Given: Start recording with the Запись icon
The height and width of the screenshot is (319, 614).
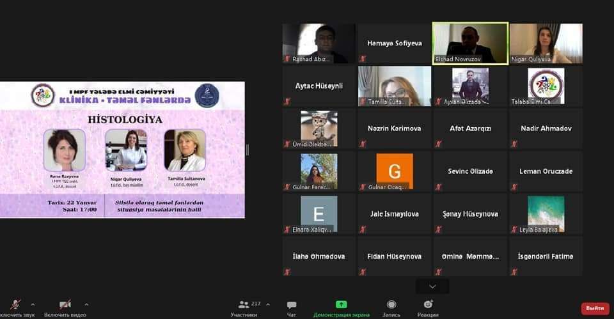Looking at the screenshot, I should [391, 307].
